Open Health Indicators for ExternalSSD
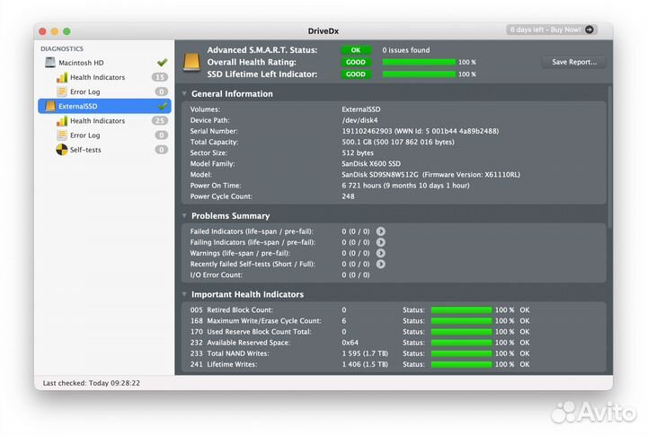 tap(105, 121)
